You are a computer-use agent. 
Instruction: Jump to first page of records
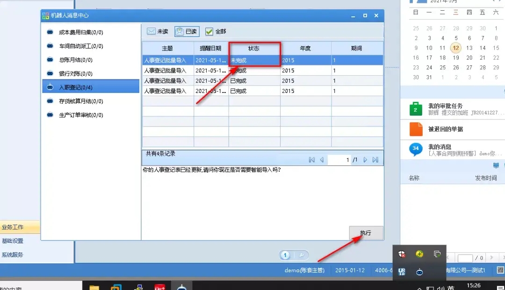coord(311,160)
